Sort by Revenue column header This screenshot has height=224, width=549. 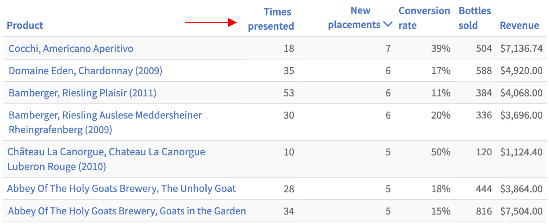(x=519, y=25)
